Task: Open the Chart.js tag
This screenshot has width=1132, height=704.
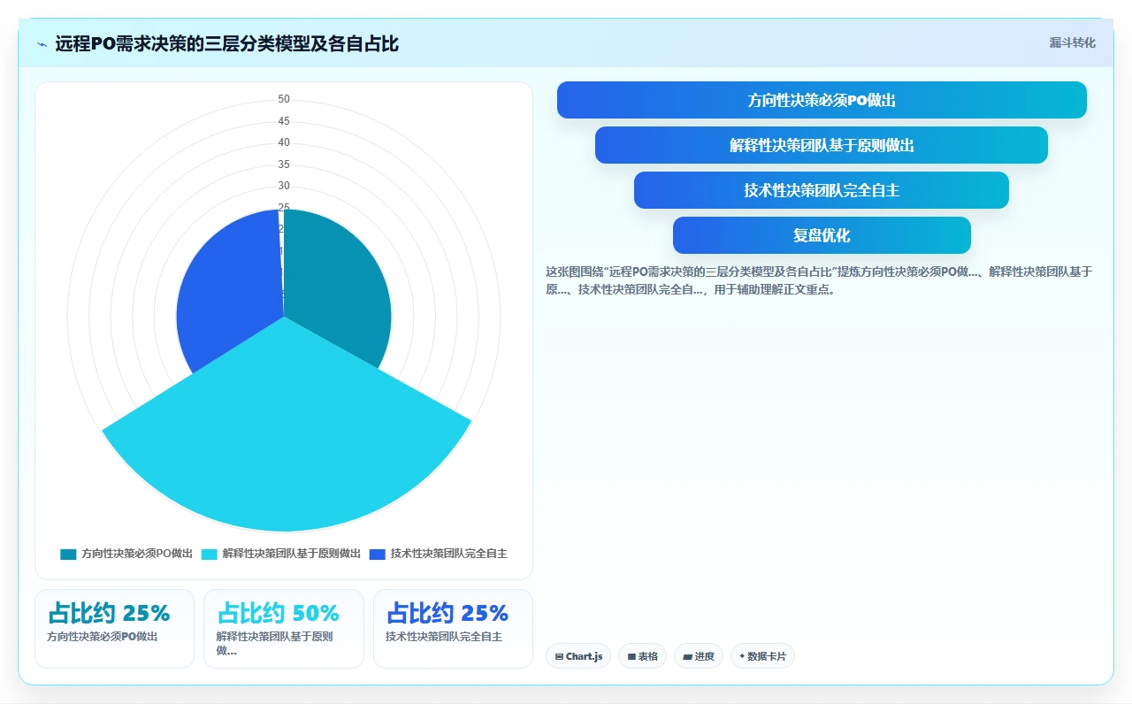Action: coord(578,656)
